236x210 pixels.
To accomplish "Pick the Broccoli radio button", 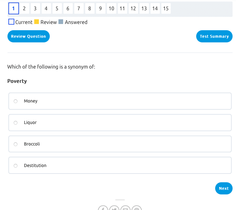I will point(16,144).
